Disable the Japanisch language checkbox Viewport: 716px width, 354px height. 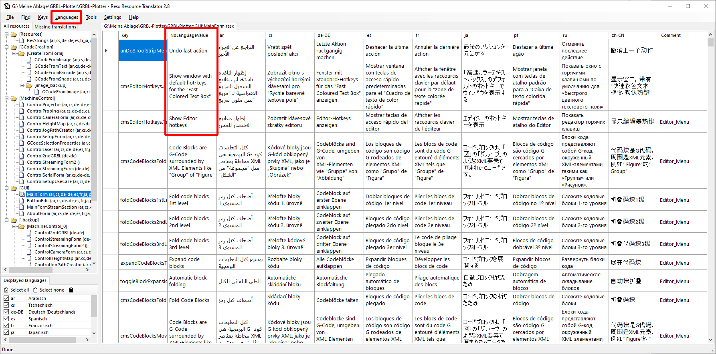click(6, 332)
